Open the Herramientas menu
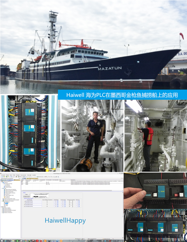This screenshot has width=187, height=242. tap(23, 175)
